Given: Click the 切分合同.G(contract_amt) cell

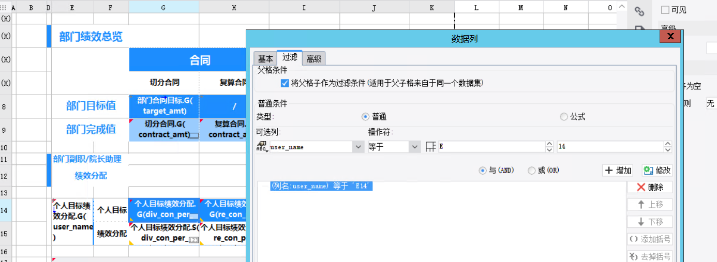Looking at the screenshot, I should pos(164,129).
